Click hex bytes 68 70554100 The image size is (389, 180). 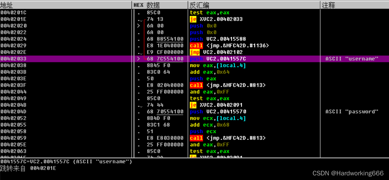[x=165, y=111]
